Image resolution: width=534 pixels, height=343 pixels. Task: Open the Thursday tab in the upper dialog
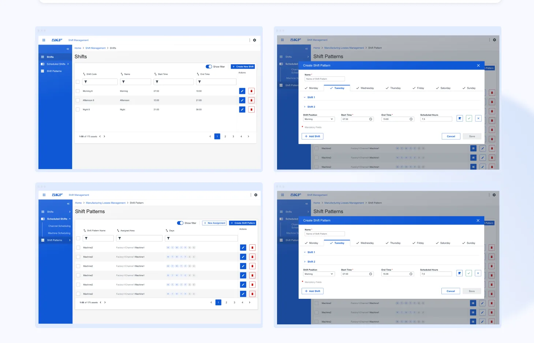393,88
